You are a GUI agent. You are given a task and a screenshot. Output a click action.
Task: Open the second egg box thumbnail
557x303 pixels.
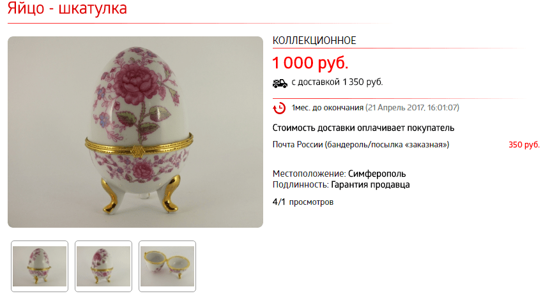tap(103, 267)
